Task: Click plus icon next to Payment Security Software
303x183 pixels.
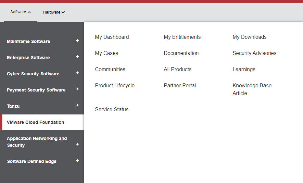Action: 77,89
